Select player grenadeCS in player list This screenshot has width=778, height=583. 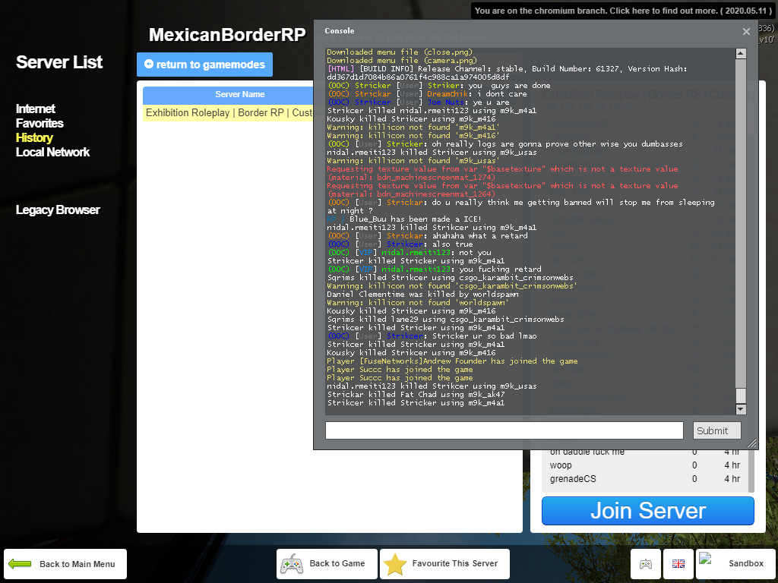(x=645, y=479)
